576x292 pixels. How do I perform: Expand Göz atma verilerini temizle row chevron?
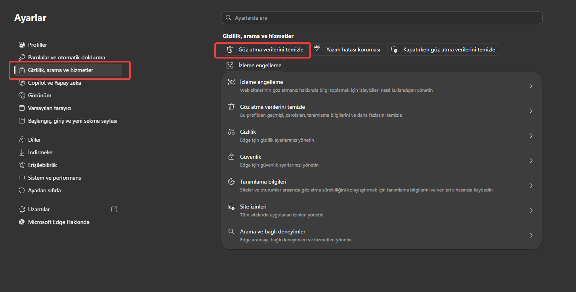coord(531,111)
